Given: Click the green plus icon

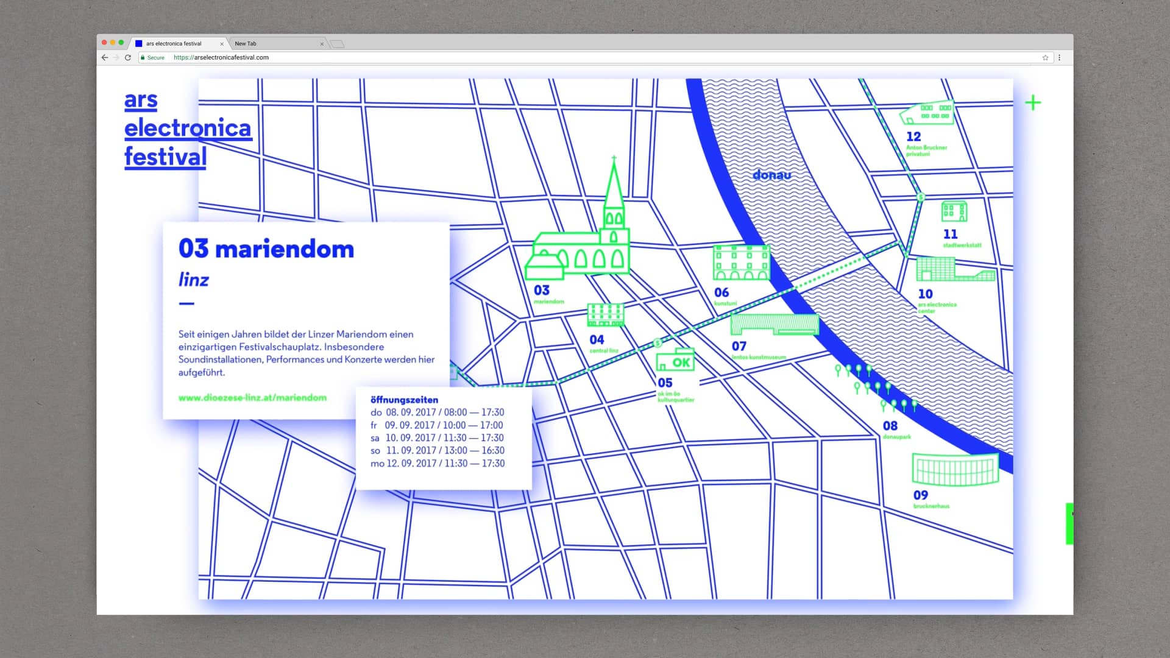Looking at the screenshot, I should (x=1033, y=102).
